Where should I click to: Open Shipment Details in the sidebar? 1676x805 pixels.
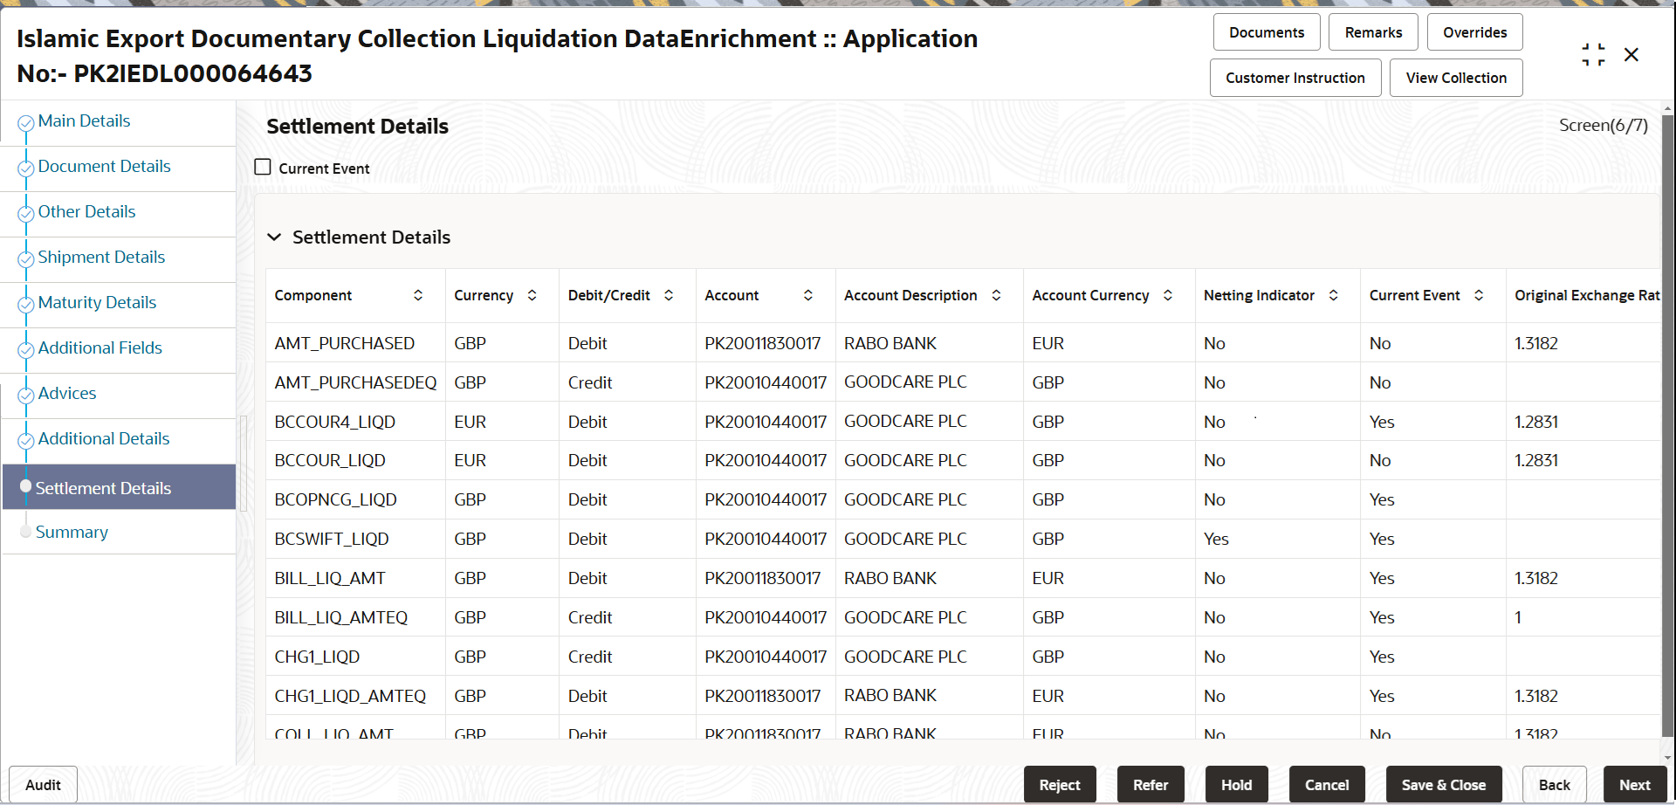pos(101,258)
